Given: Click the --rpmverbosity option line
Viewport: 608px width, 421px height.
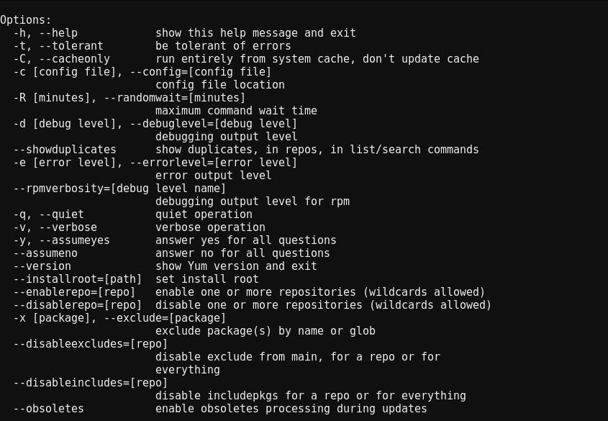Looking at the screenshot, I should click(x=119, y=189).
